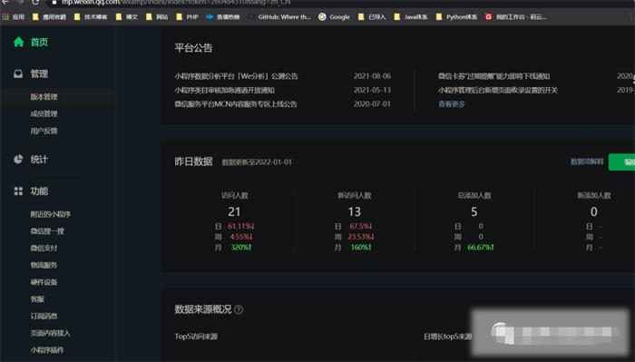Open 附近的小程序 in the sidebar
The image size is (635, 362).
click(x=51, y=214)
